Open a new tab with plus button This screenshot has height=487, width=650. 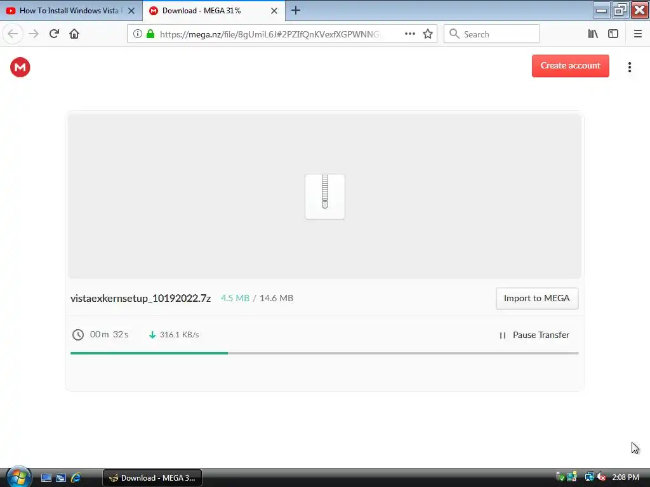point(296,10)
